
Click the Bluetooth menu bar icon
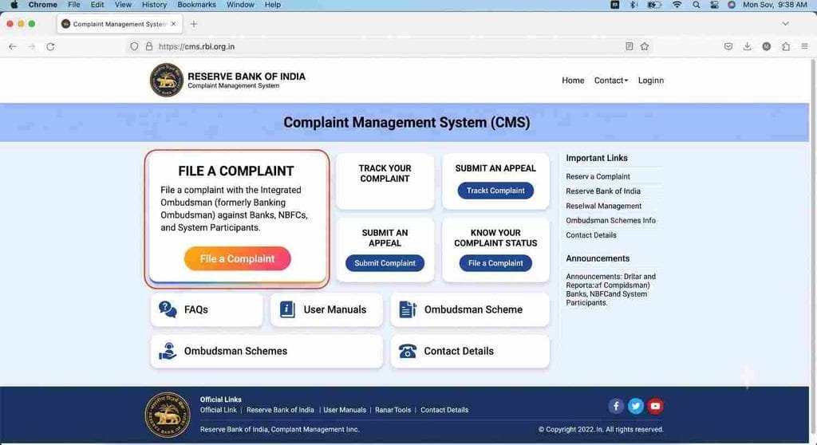click(633, 5)
